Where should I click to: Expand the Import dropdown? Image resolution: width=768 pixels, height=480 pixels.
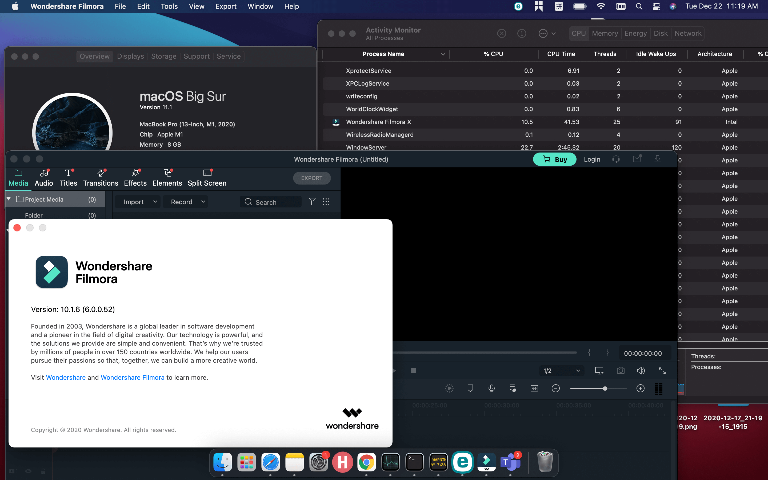[155, 202]
